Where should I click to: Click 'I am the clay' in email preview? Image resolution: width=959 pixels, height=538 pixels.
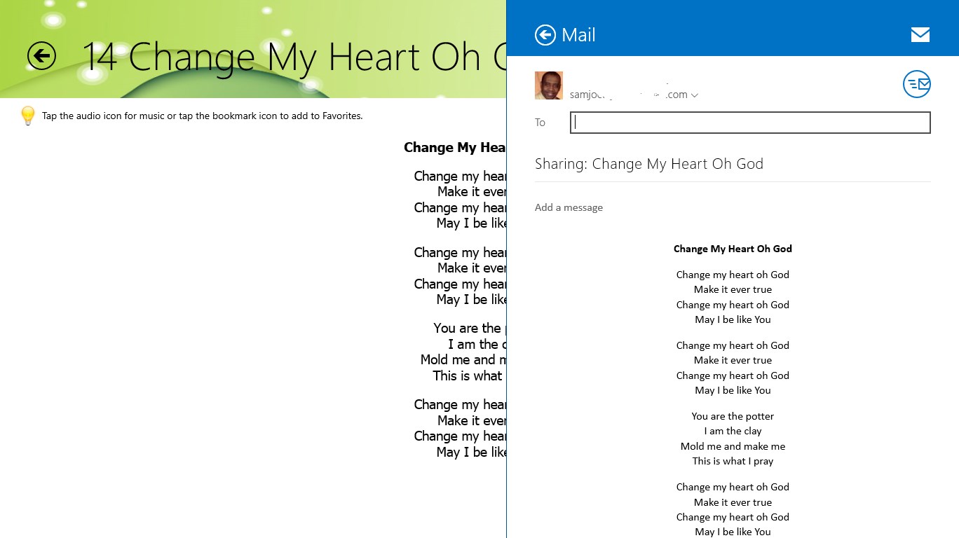click(x=733, y=431)
